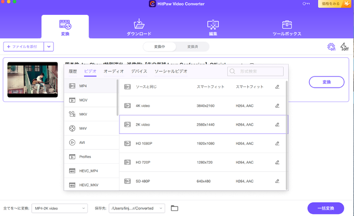Click the preset list scrollbar
Image resolution: width=354 pixels, height=216 pixels.
pyautogui.click(x=287, y=135)
